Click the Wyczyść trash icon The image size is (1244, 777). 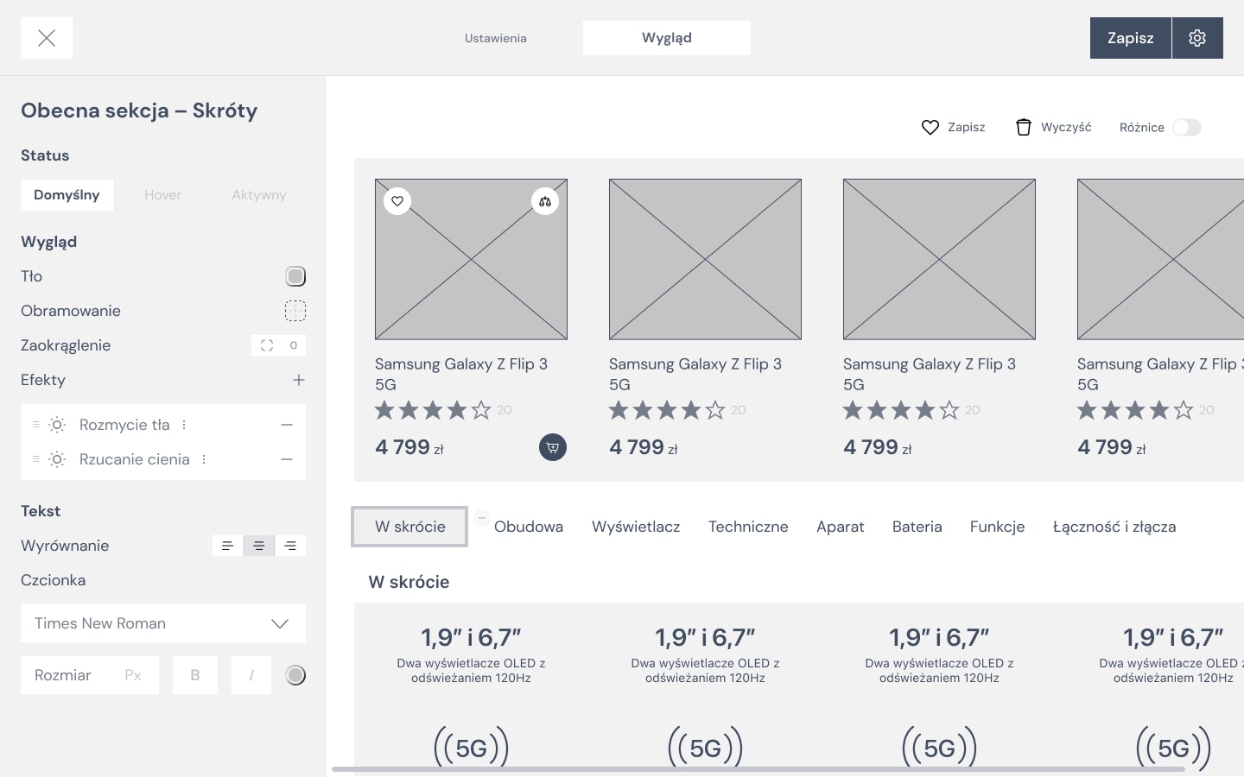(1024, 127)
